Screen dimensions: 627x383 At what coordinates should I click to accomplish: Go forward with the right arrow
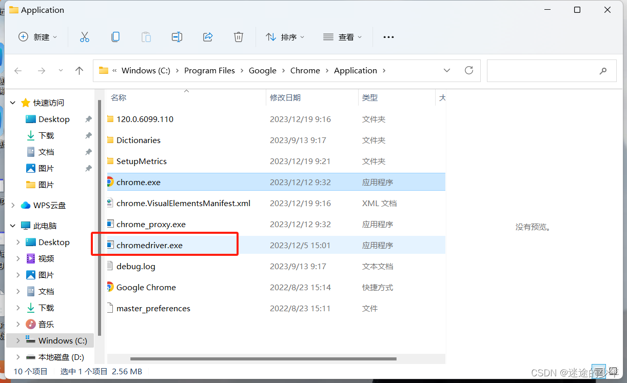[x=42, y=71]
